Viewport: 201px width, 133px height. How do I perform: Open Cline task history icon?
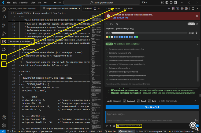[x=177, y=9]
